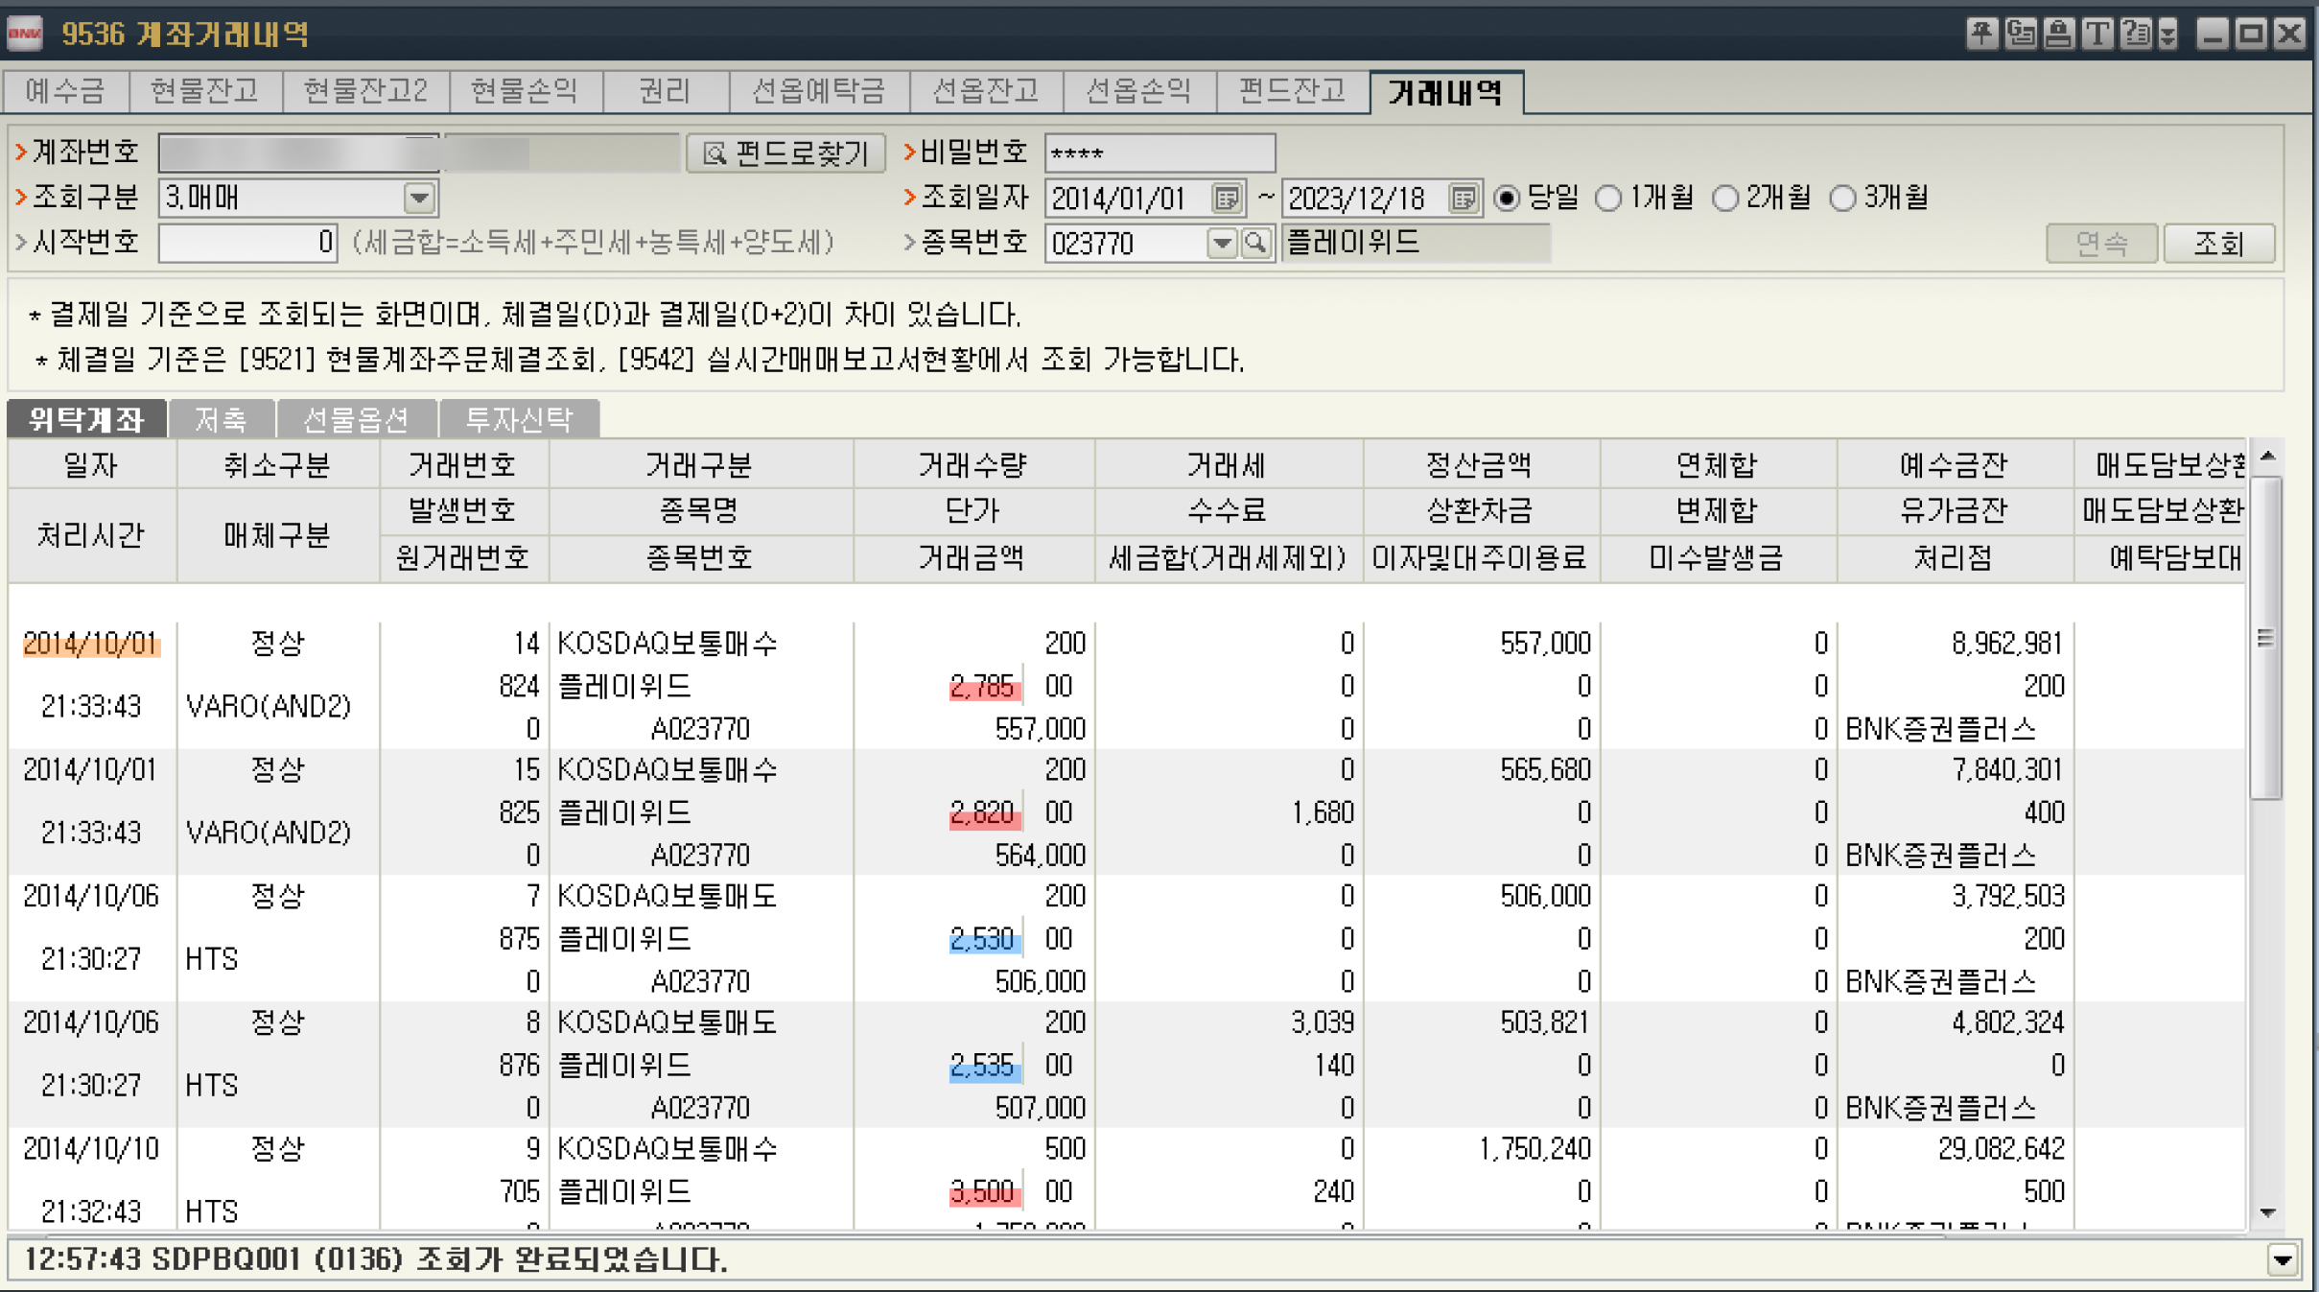Select the 선물옵션 sub-tab
2319x1292 pixels.
(x=356, y=419)
